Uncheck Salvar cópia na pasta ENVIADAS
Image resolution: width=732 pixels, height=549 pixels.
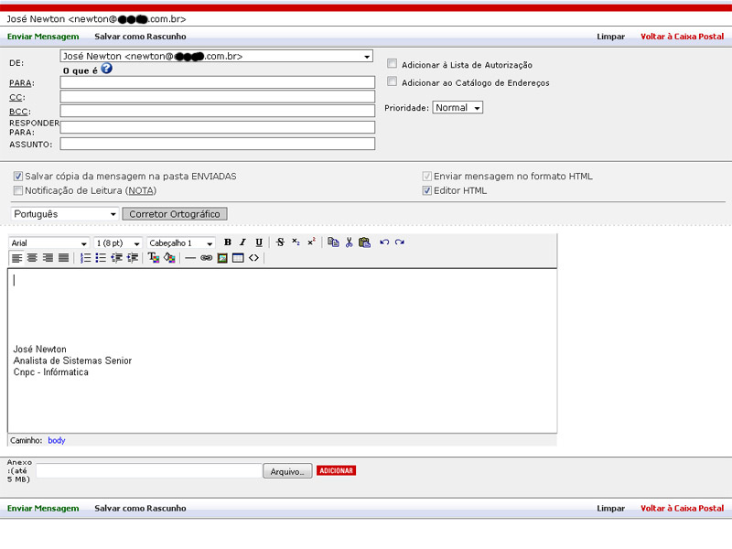click(x=18, y=176)
